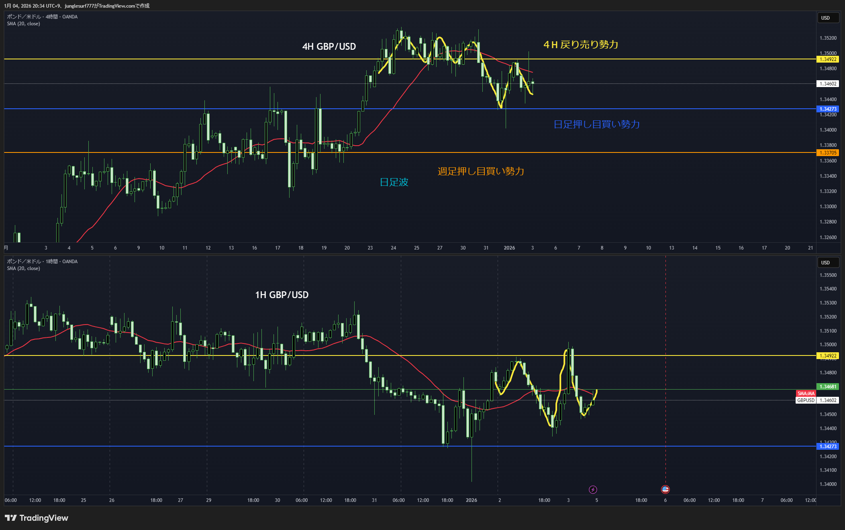The image size is (845, 530).
Task: Click the red SMA:MA price axis label
Action: coord(806,394)
